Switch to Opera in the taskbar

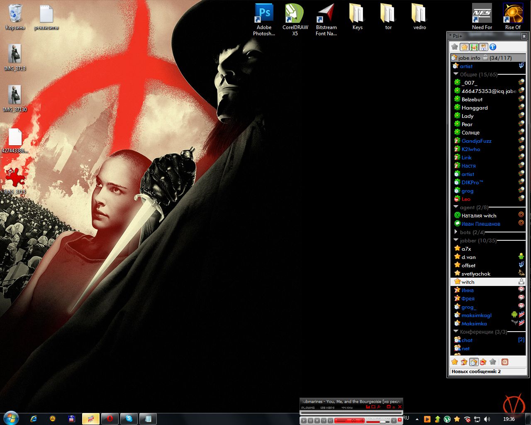110,419
